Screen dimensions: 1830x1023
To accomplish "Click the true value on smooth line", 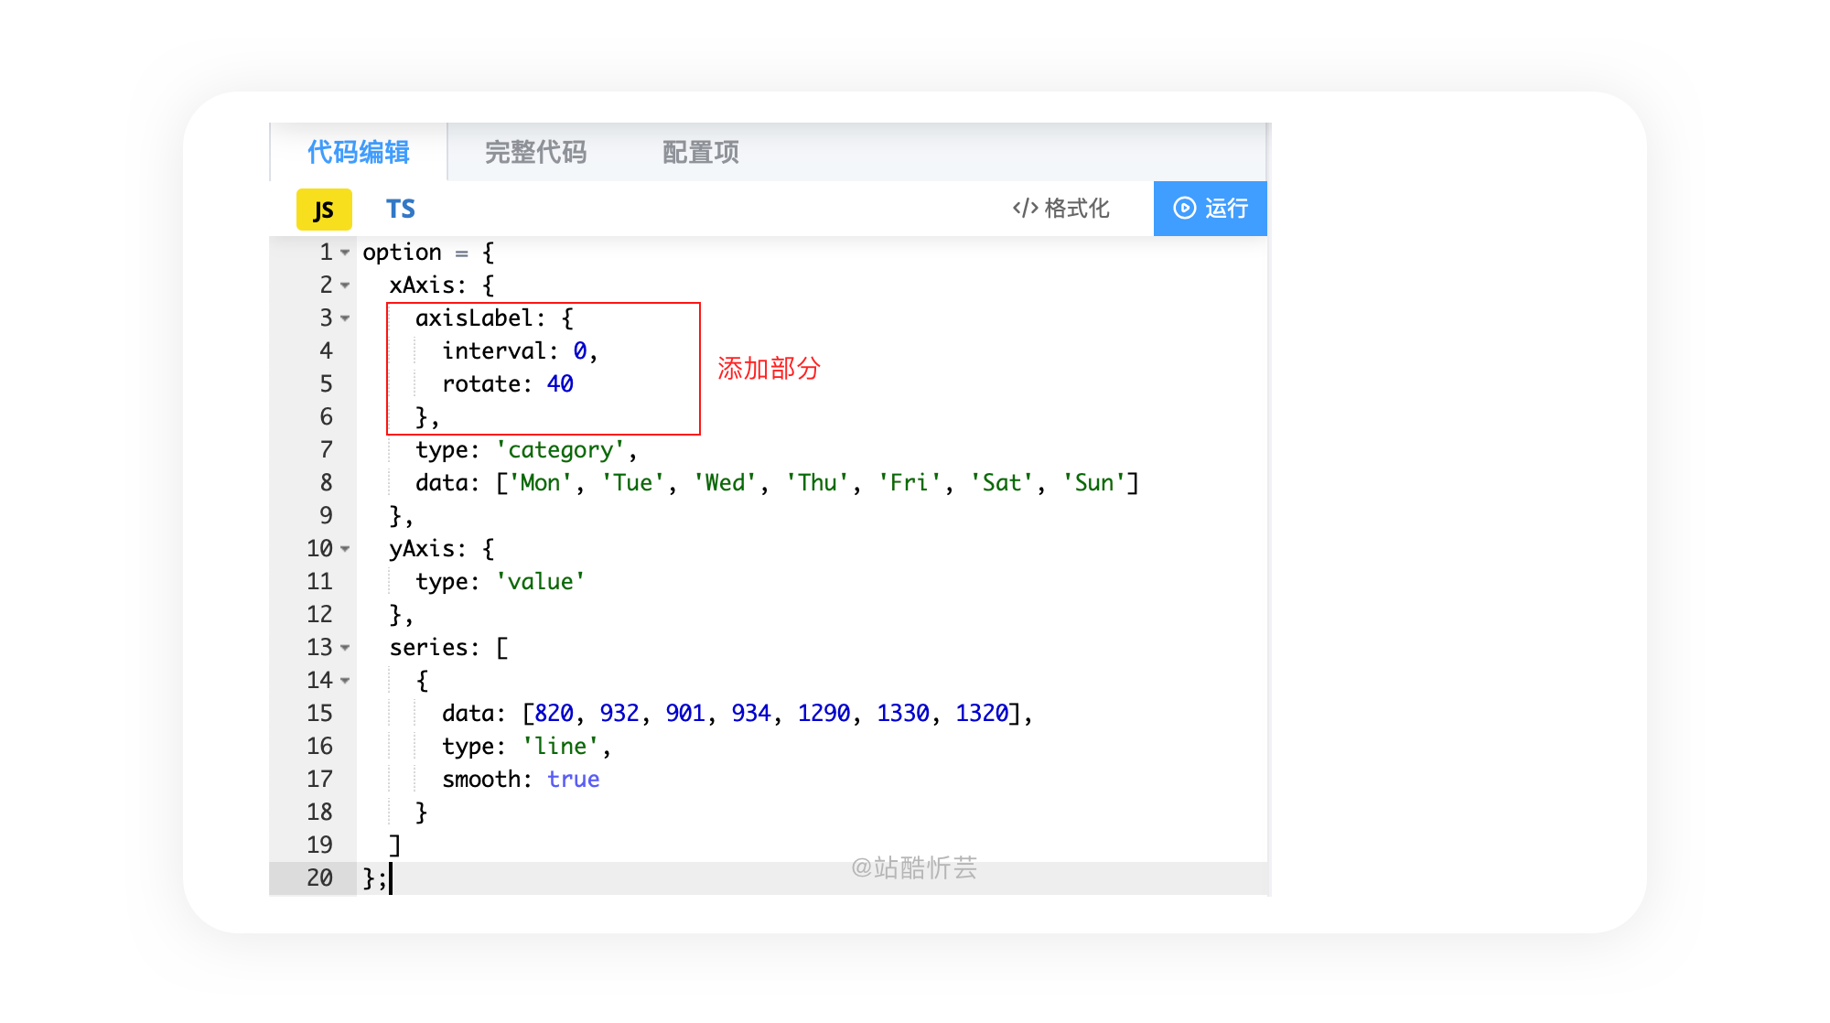I will tap(574, 780).
